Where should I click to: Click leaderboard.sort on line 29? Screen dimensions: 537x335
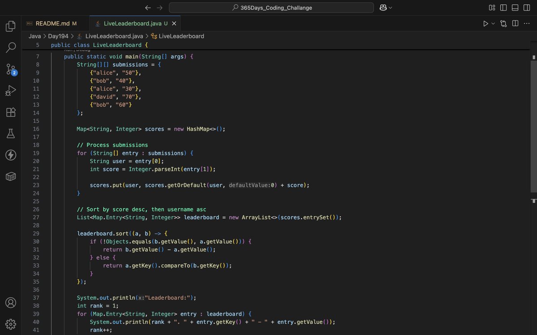click(x=102, y=234)
